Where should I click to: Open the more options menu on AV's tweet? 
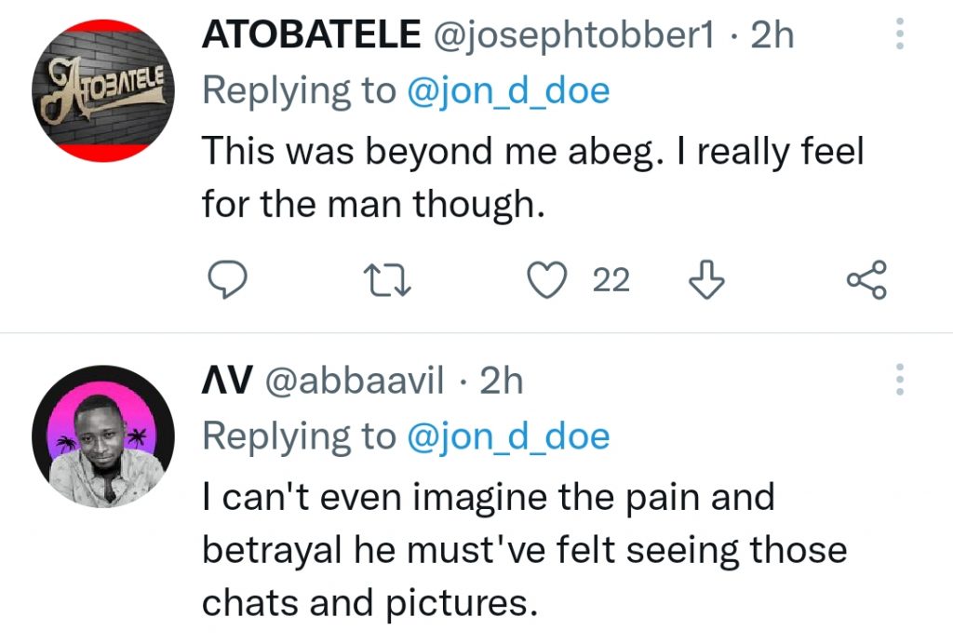pyautogui.click(x=900, y=380)
